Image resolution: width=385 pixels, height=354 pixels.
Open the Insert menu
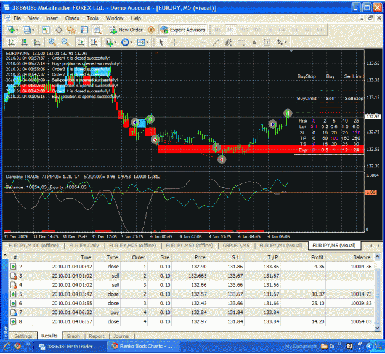[52, 18]
